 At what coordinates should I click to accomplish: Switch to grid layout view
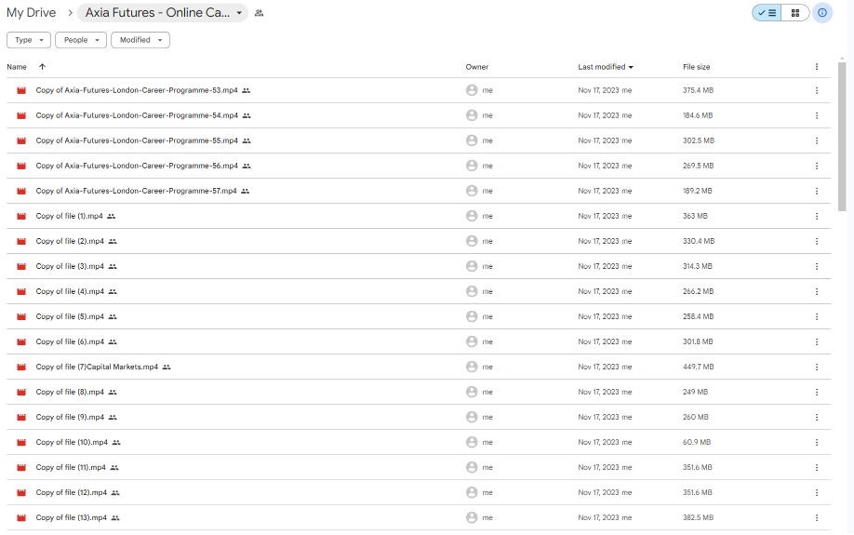794,13
